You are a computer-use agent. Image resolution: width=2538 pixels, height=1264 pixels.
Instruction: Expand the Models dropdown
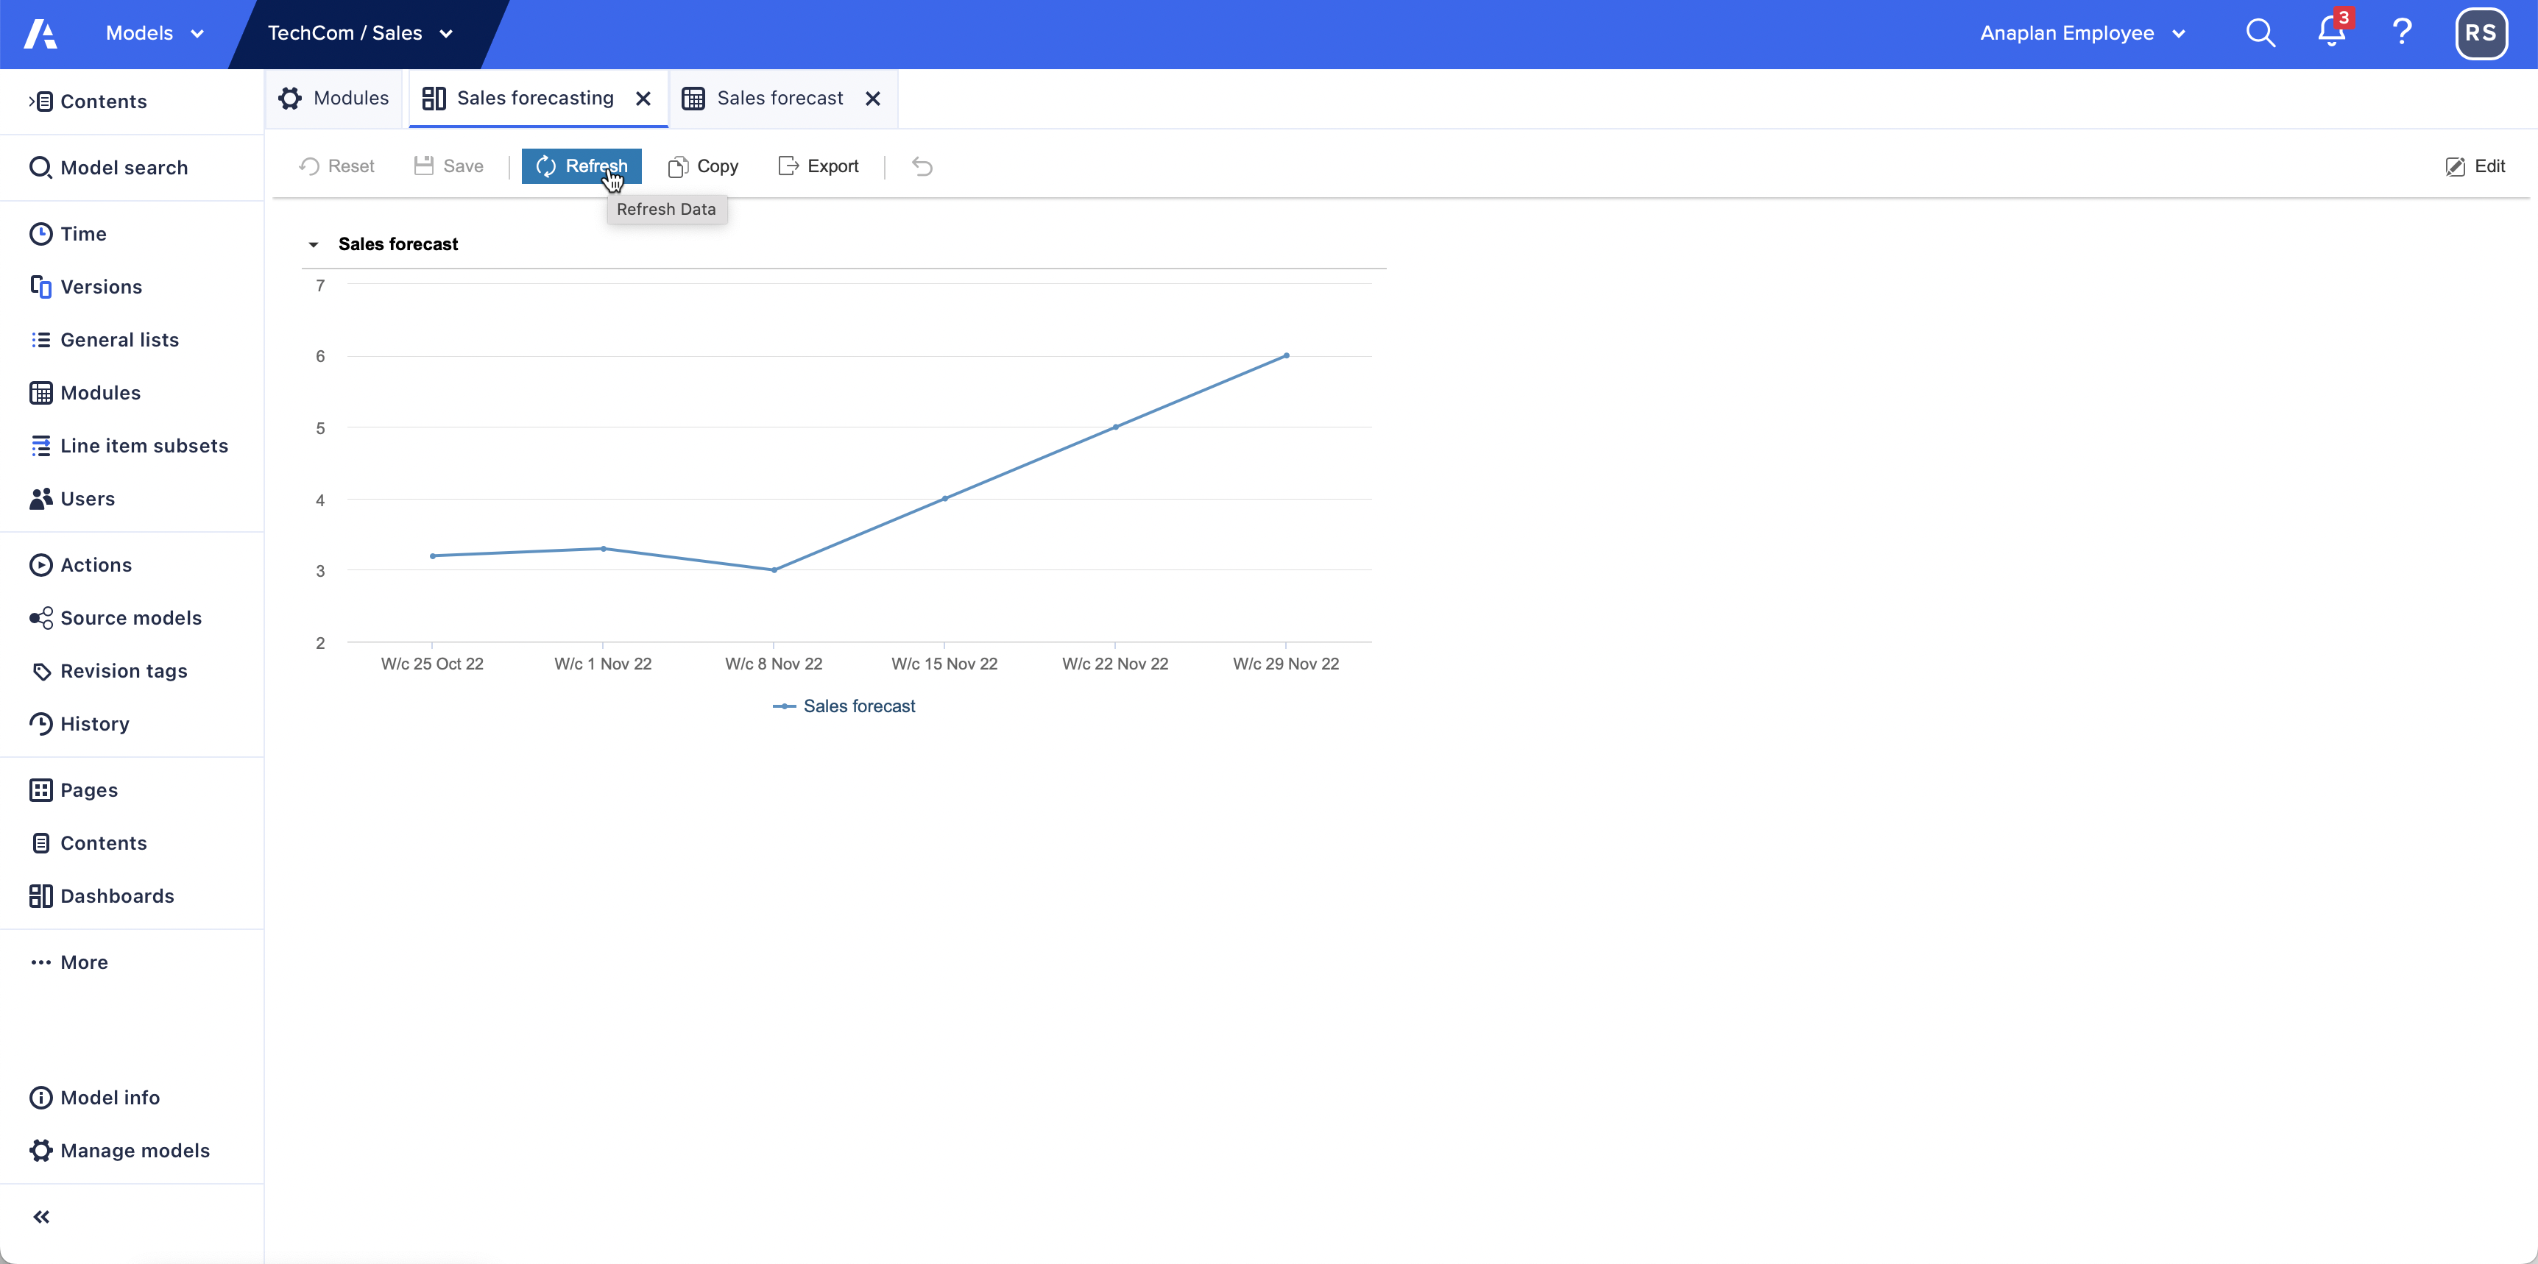tap(152, 32)
